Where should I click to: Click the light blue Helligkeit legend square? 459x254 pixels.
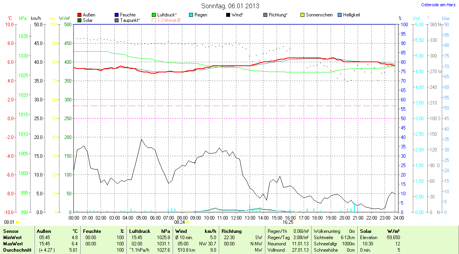(340, 15)
